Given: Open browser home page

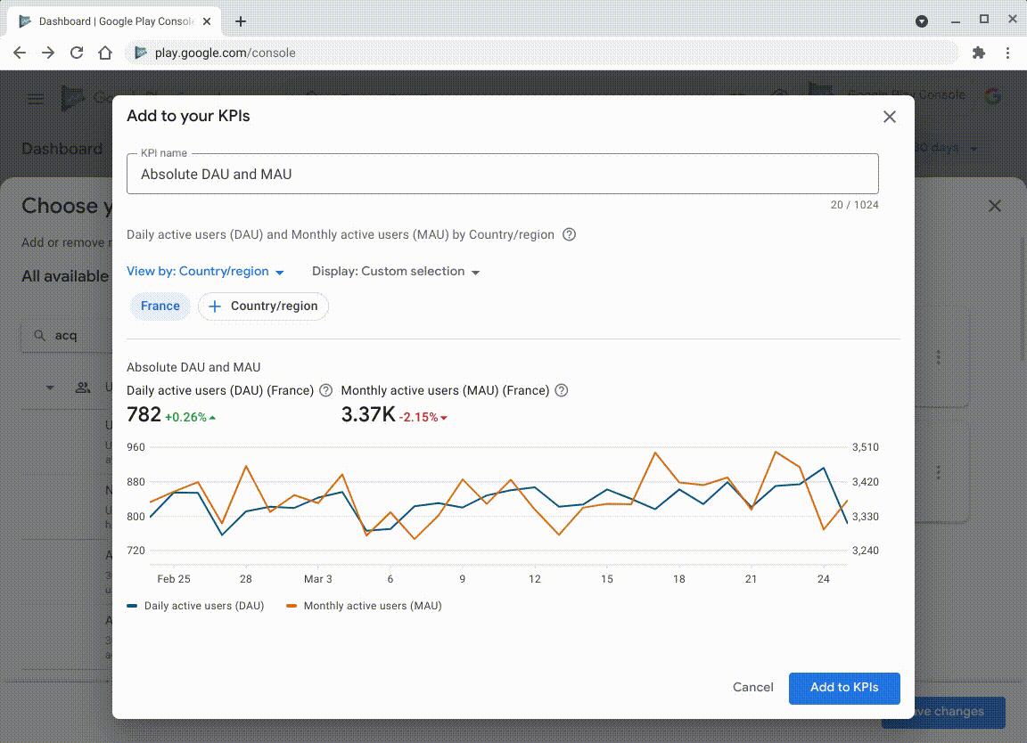Looking at the screenshot, I should tap(105, 53).
